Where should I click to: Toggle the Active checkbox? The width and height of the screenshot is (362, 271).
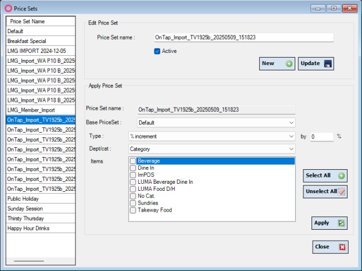coord(157,51)
